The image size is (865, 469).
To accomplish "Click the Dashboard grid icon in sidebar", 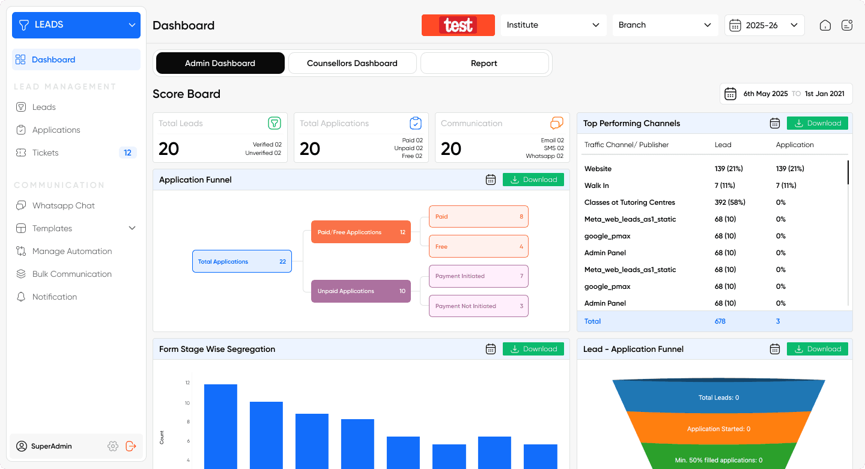I will (20, 59).
